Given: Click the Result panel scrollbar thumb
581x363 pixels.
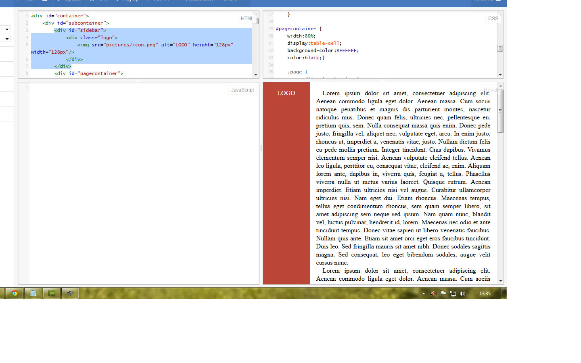Looking at the screenshot, I should [501, 111].
